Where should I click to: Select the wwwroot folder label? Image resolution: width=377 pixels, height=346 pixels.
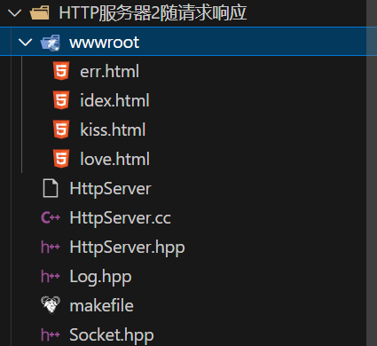click(104, 43)
